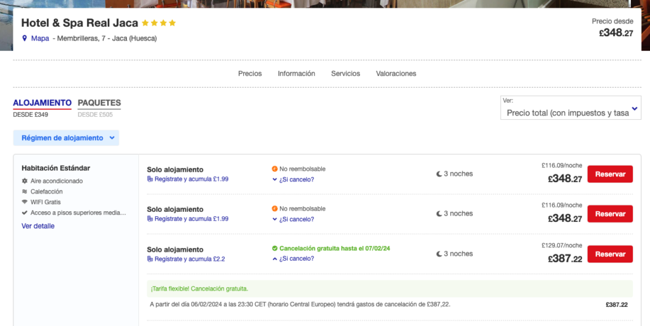Click Regístrate y acumula £2.2 link
Screen dimensions: 650x326
tap(189, 259)
